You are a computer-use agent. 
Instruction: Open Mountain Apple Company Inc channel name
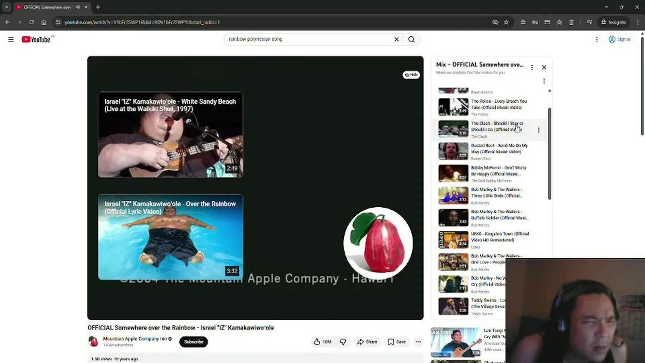tap(135, 339)
